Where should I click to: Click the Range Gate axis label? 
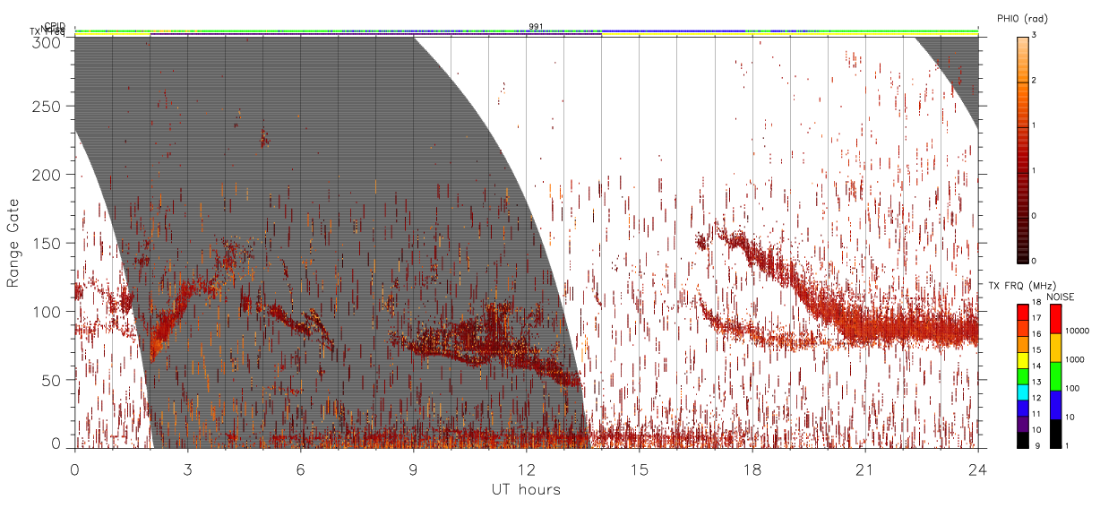[x=13, y=244]
